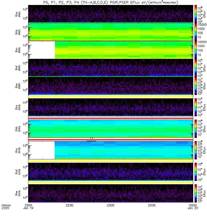Pick the color bar beside the elec panel
The height and width of the screenshot is (221, 207).
tap(196, 86)
